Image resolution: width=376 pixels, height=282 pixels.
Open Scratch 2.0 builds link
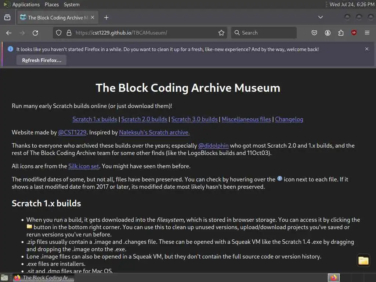click(x=144, y=119)
